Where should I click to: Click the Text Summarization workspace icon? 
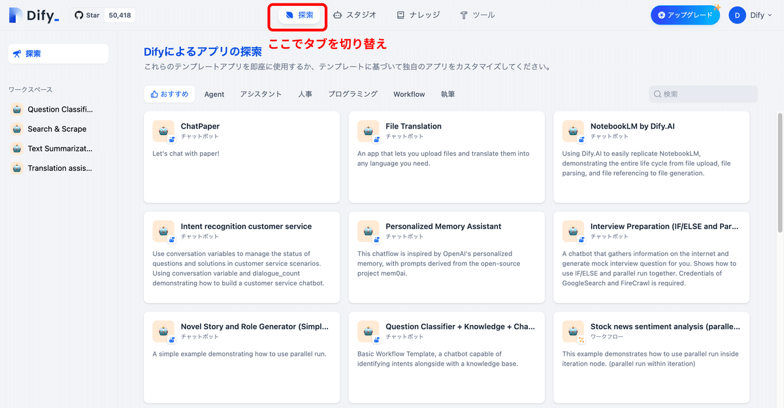point(16,148)
